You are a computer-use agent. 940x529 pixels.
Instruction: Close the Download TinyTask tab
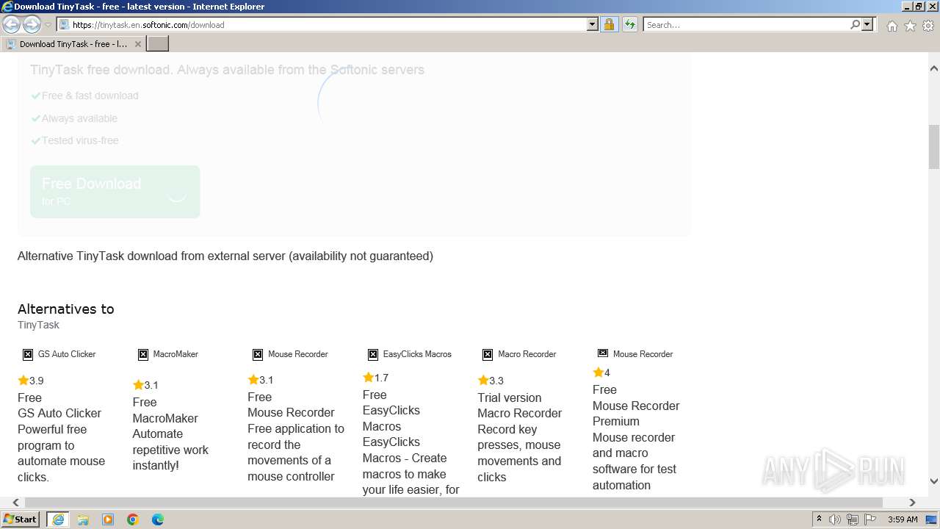click(137, 44)
